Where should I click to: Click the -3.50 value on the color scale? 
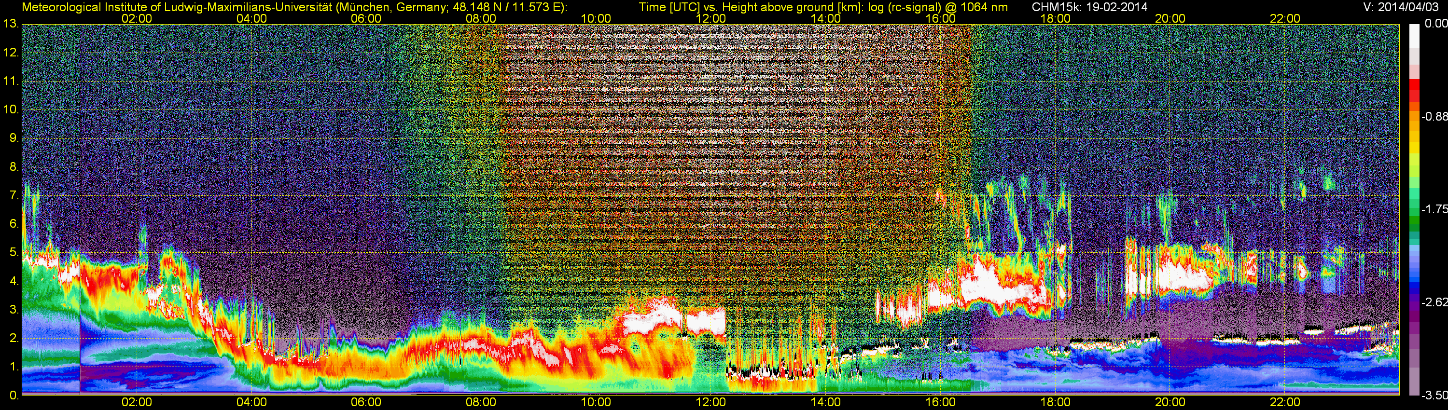click(x=1434, y=396)
